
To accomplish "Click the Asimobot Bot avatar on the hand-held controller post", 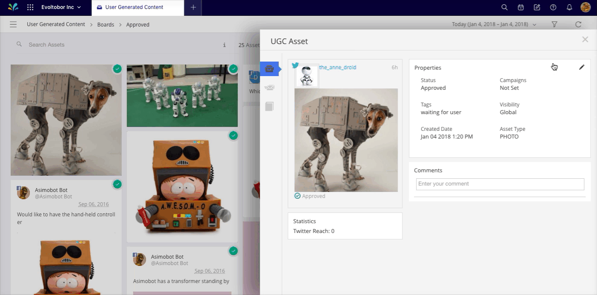I will [x=23, y=193].
